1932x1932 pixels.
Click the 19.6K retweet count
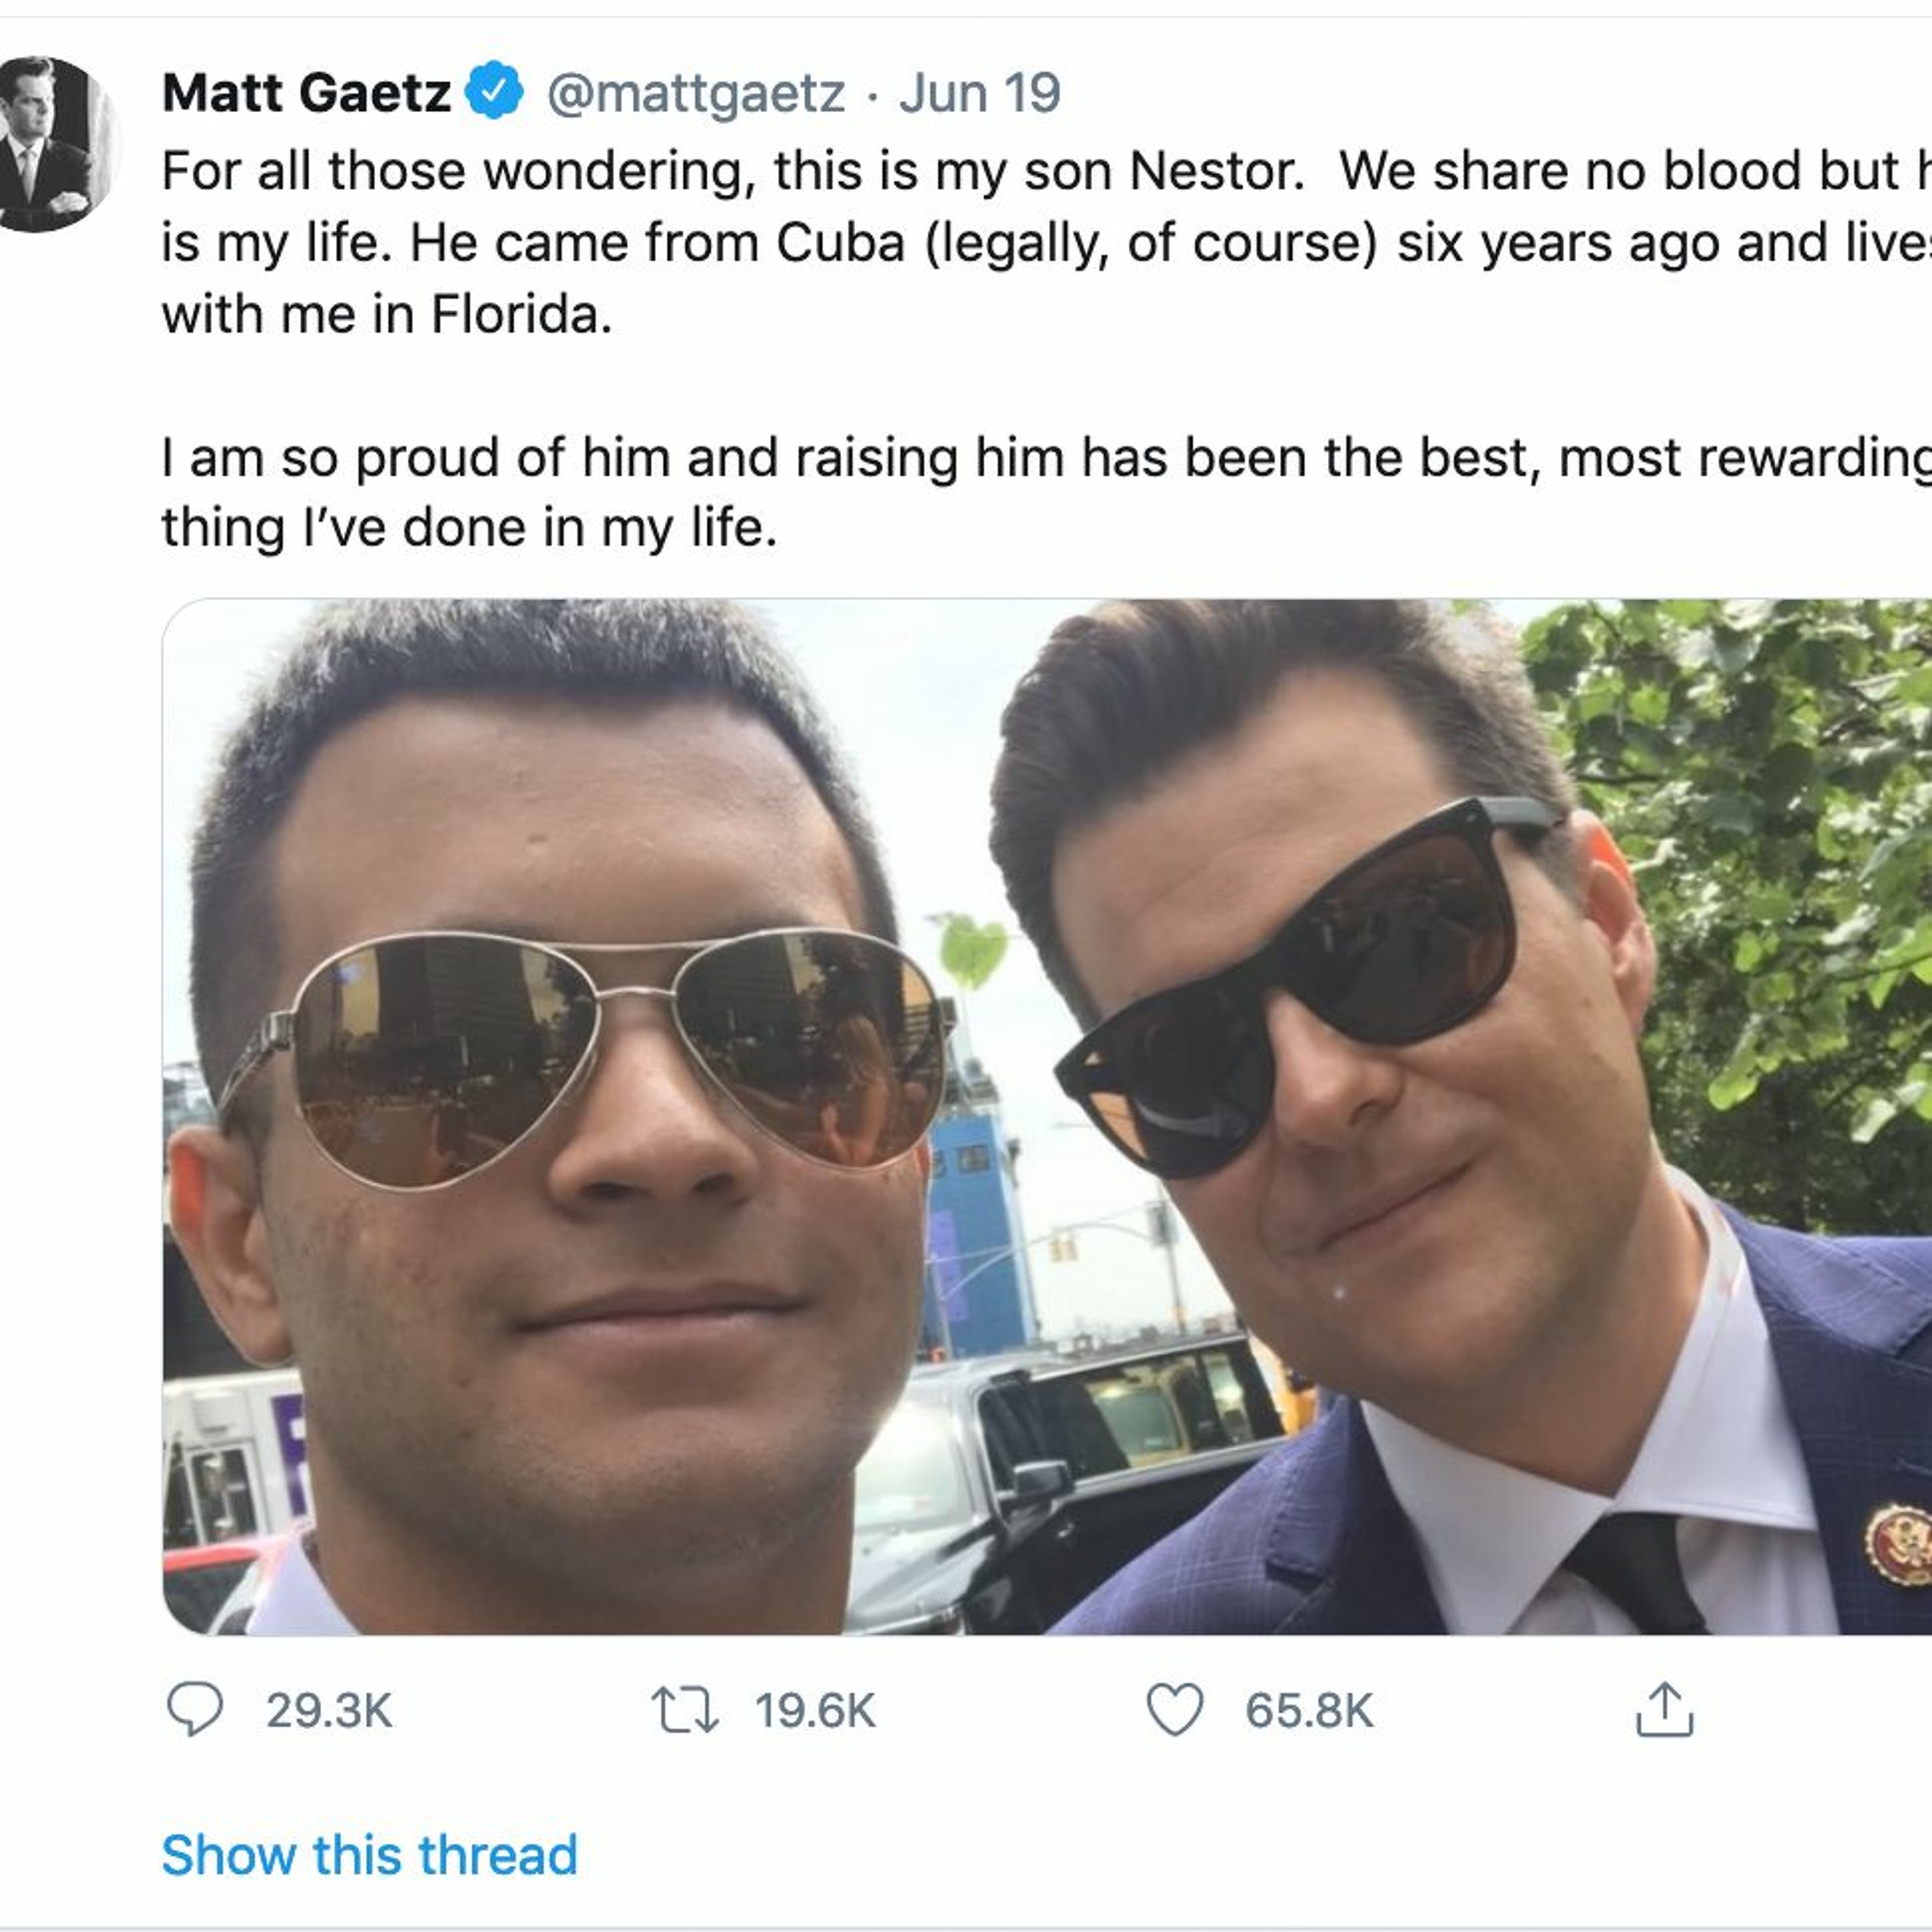click(814, 1711)
